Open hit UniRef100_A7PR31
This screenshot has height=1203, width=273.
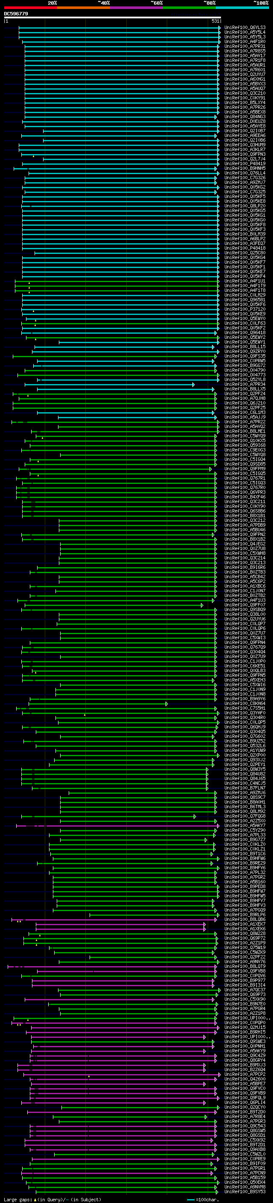244,46
